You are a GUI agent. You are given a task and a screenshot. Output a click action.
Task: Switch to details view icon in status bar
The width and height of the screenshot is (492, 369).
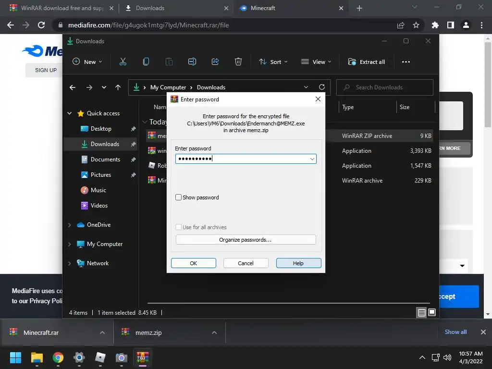(x=421, y=312)
